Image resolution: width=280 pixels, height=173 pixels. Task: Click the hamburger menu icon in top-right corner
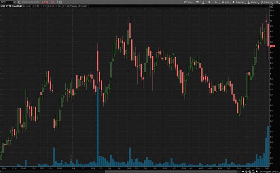coord(276,2)
